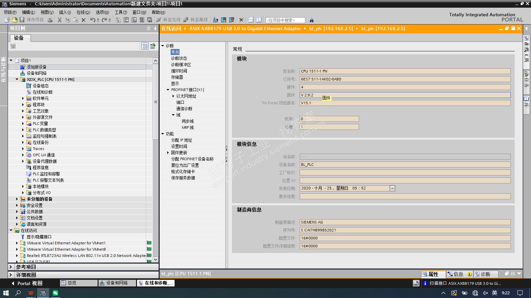This screenshot has height=298, width=531.
Task: Open the Windows Start menu
Action: [6, 293]
